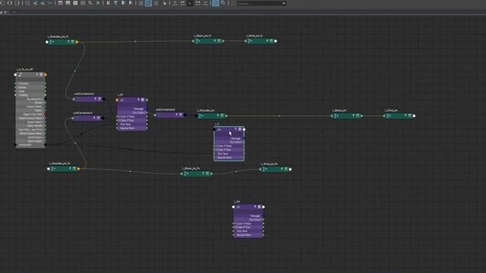This screenshot has height=273, width=486.
Task: Click type icon on the gray offset node
Action: pyautogui.click(x=21, y=74)
